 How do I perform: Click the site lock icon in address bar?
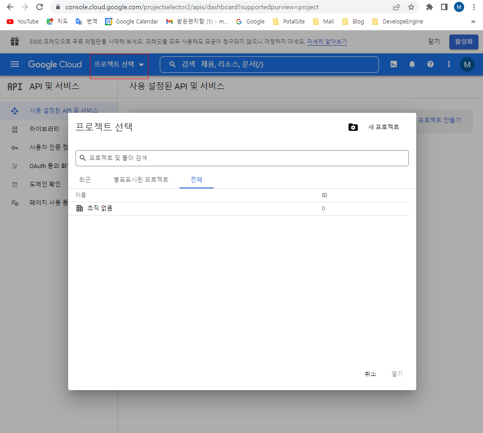tap(58, 7)
